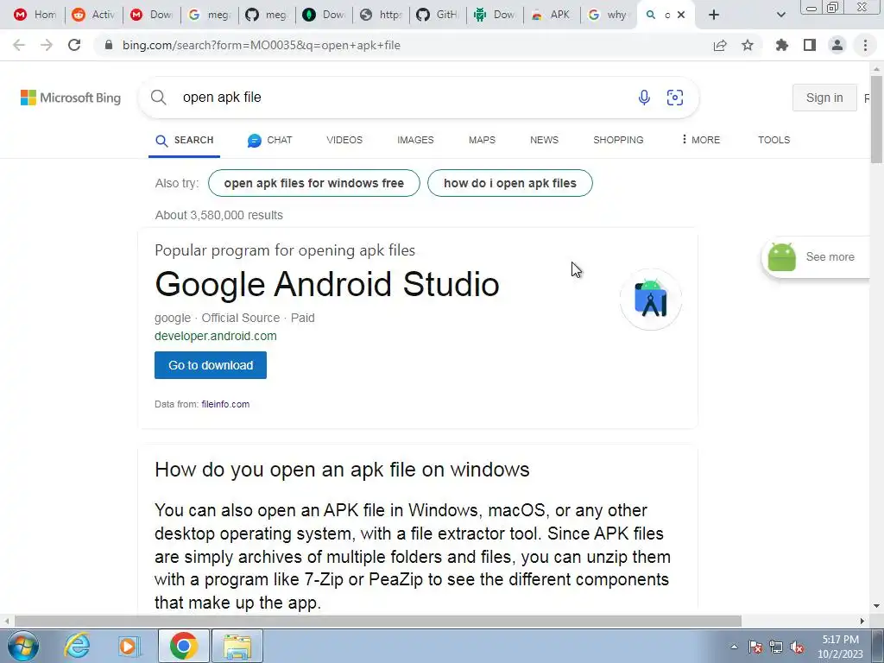Click the Android Studio logo icon
This screenshot has width=884, height=663.
click(651, 299)
